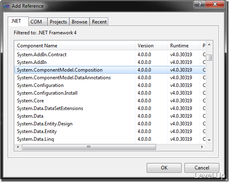Image resolution: width=229 pixels, height=182 pixels.
Task: Sort by Version column header
Action: pyautogui.click(x=151, y=46)
